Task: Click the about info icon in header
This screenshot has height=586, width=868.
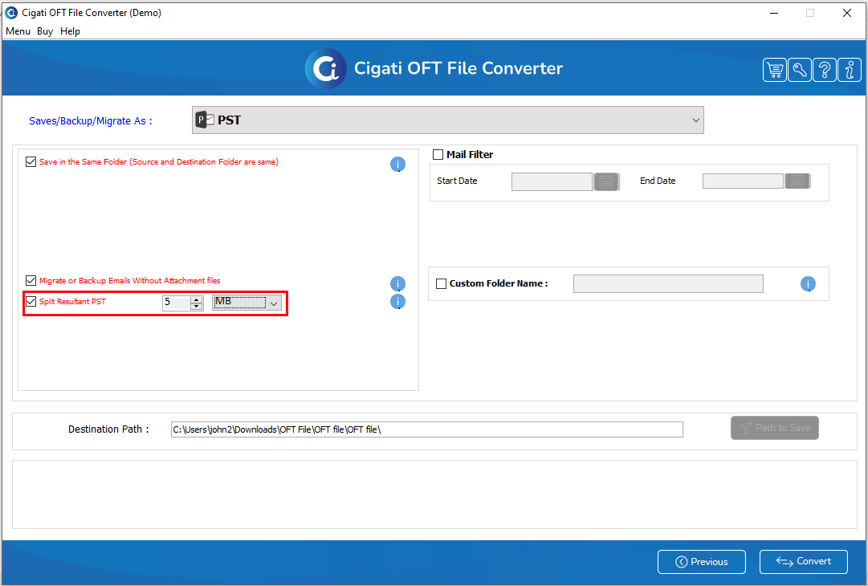Action: [850, 70]
